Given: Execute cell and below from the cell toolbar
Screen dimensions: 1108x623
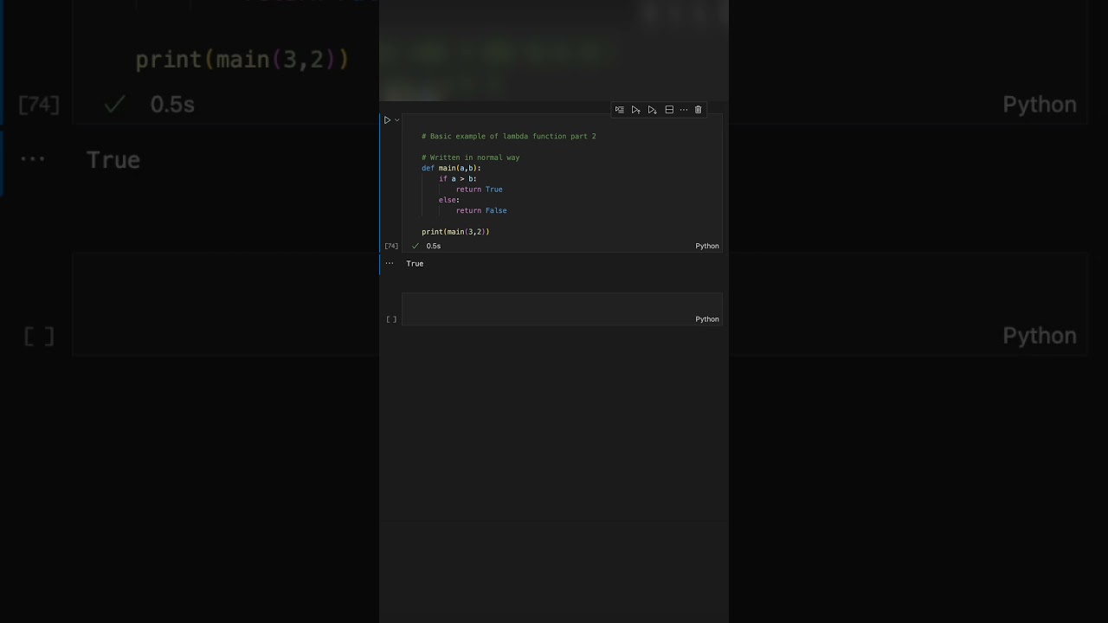Looking at the screenshot, I should pyautogui.click(x=653, y=110).
